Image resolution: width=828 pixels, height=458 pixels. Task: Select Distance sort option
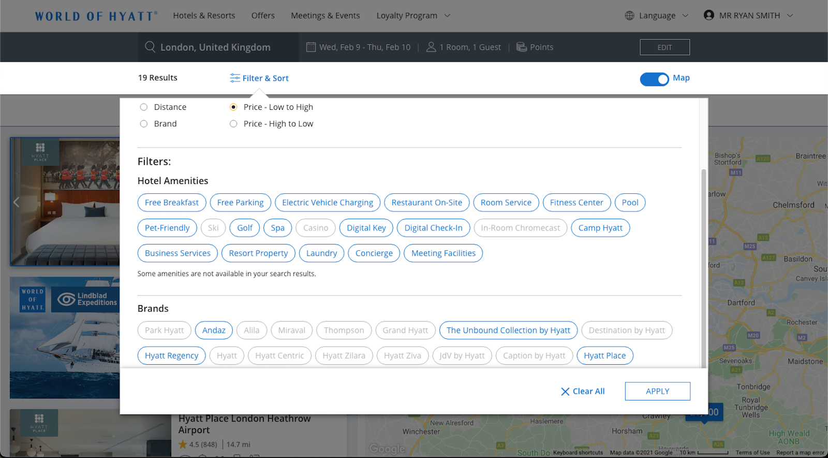[144, 107]
